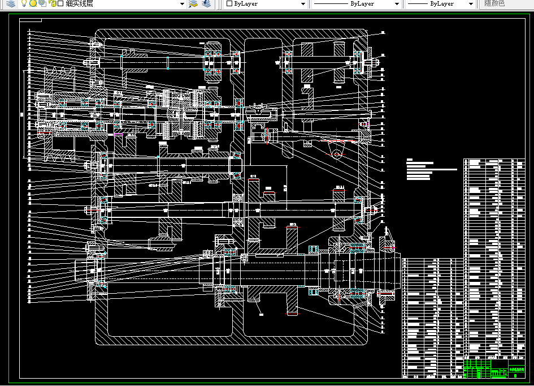Viewport: 534px width, 386px height.
Task: Open the Layer Properties Manager icon
Action: click(x=11, y=3)
